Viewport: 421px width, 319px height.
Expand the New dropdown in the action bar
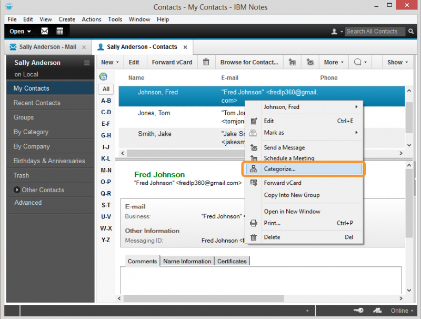click(110, 62)
